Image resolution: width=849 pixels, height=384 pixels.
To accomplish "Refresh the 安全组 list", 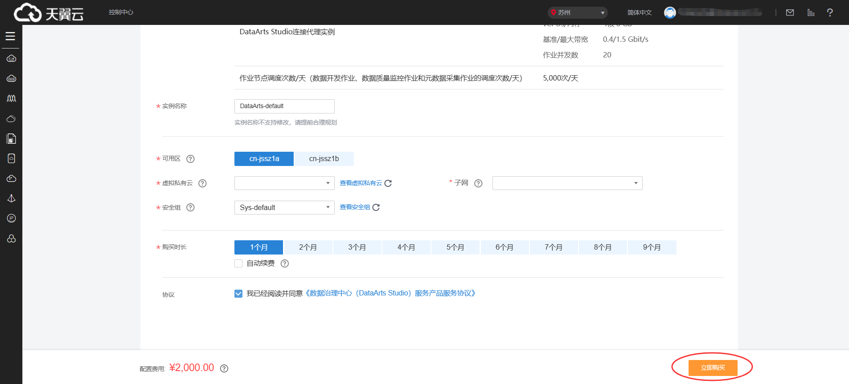I will pyautogui.click(x=376, y=207).
